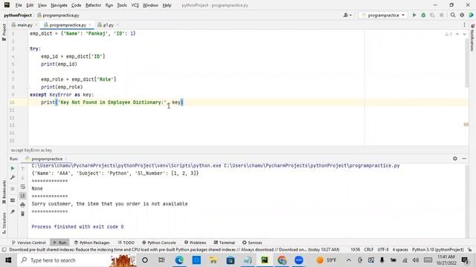
Task: Click pythonProject breadcrumb in navigation bar
Action: point(18,15)
